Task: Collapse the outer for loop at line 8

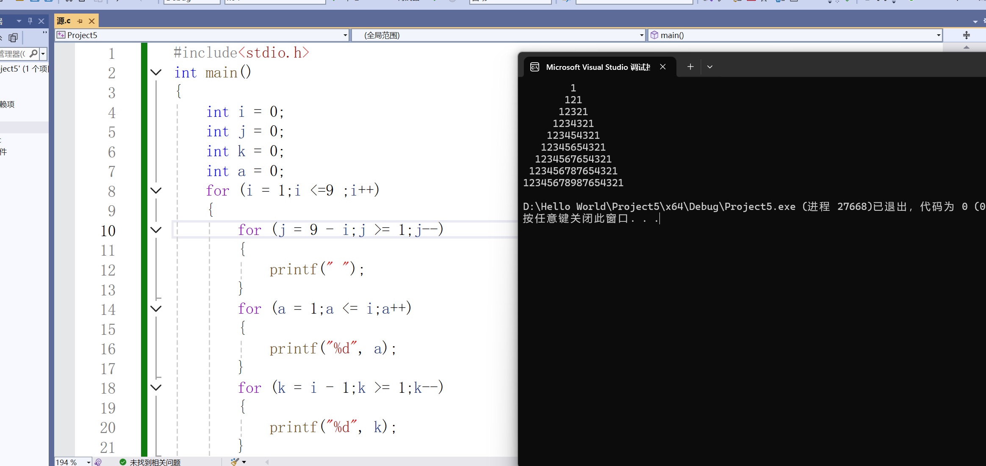Action: pos(156,190)
